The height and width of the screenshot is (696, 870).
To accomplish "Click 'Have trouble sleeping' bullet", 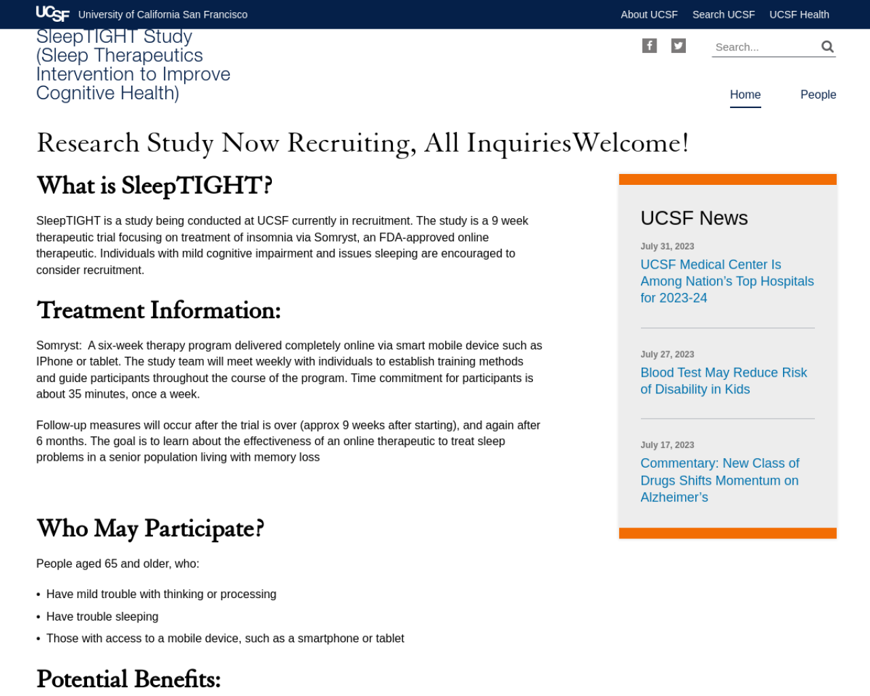I will coord(102,617).
